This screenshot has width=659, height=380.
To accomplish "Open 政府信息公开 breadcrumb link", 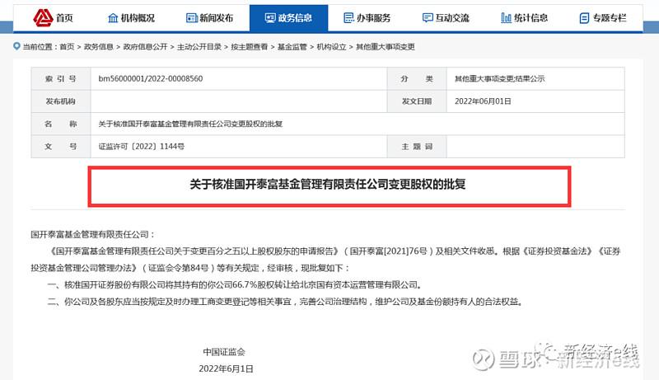I will [x=146, y=47].
